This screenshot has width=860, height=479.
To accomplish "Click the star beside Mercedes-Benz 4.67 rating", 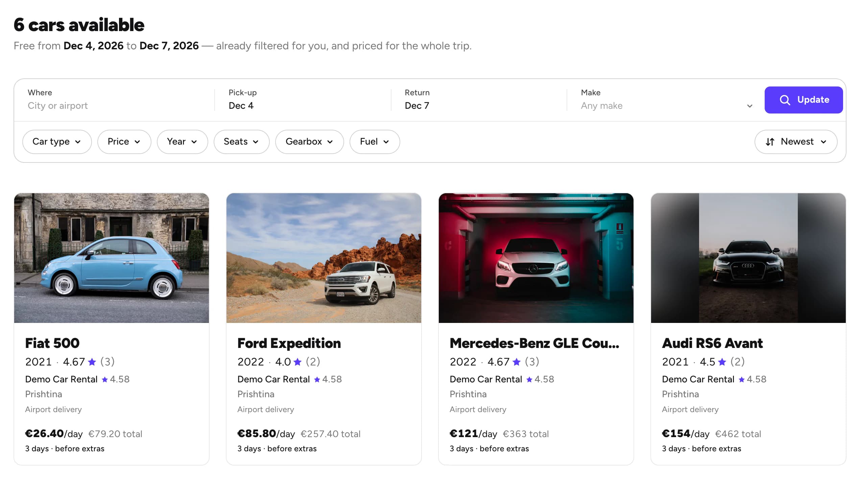I will (517, 362).
